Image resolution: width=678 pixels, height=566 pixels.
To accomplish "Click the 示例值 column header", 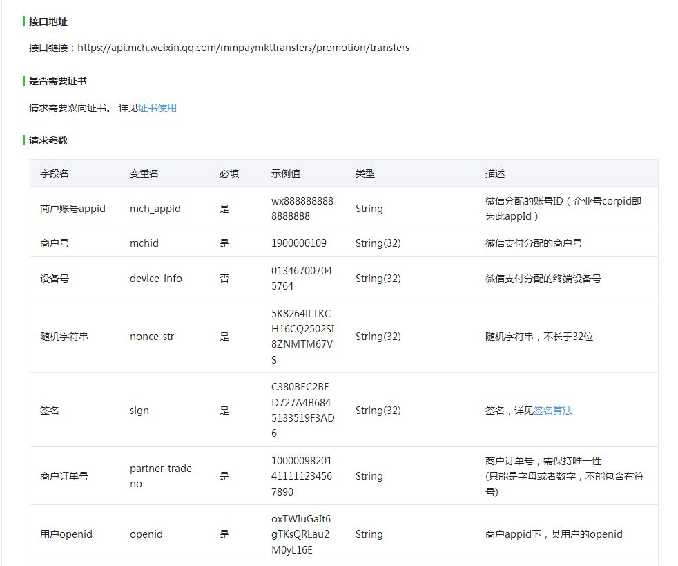I will 286,173.
